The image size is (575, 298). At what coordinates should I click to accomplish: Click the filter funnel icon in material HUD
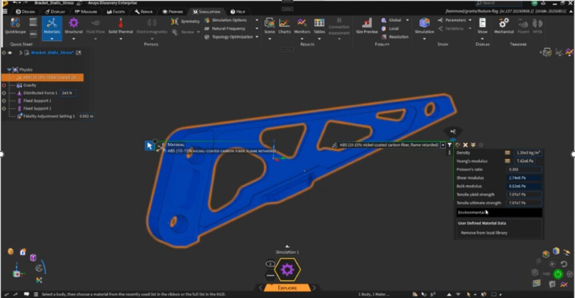[450, 145]
